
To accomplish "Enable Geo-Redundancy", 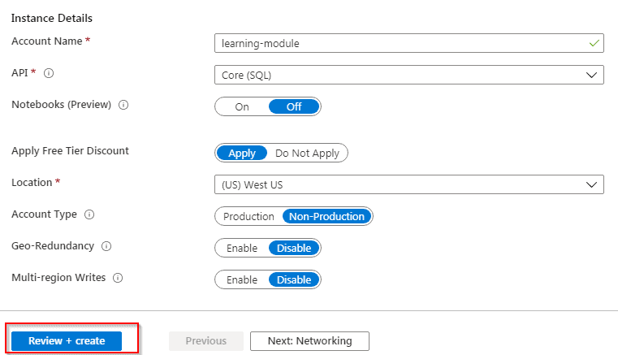I will tap(242, 248).
